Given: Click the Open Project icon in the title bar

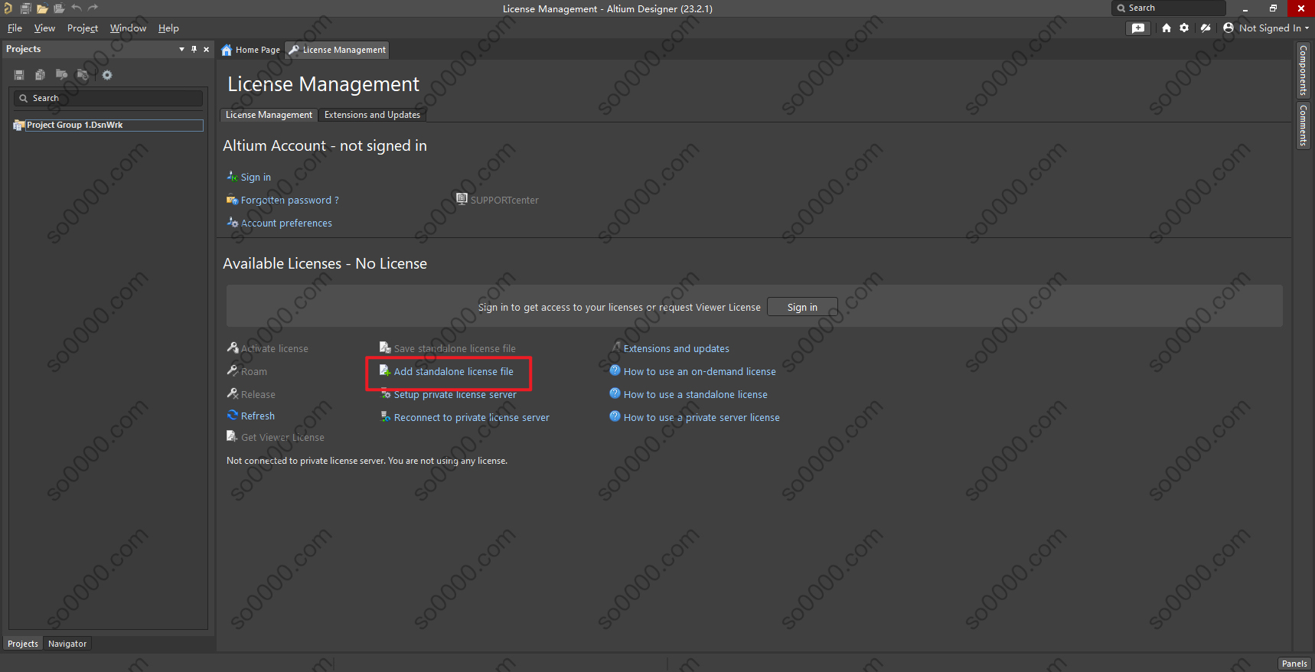Looking at the screenshot, I should (59, 8).
